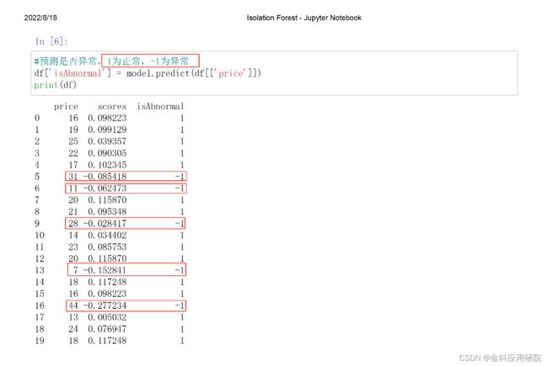Click isAbnormal value -1 in row 16
This screenshot has height=366, width=548.
tap(180, 305)
